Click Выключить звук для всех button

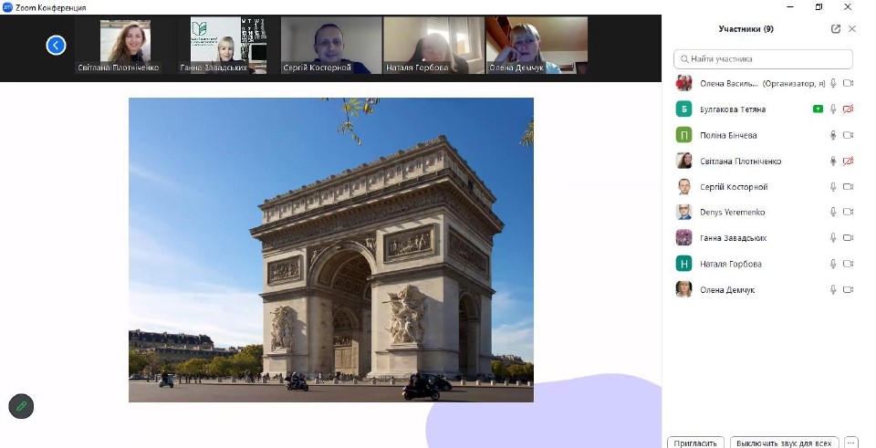point(785,443)
